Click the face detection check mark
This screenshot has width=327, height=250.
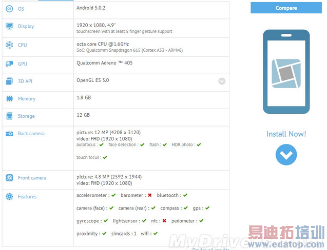(x=142, y=144)
